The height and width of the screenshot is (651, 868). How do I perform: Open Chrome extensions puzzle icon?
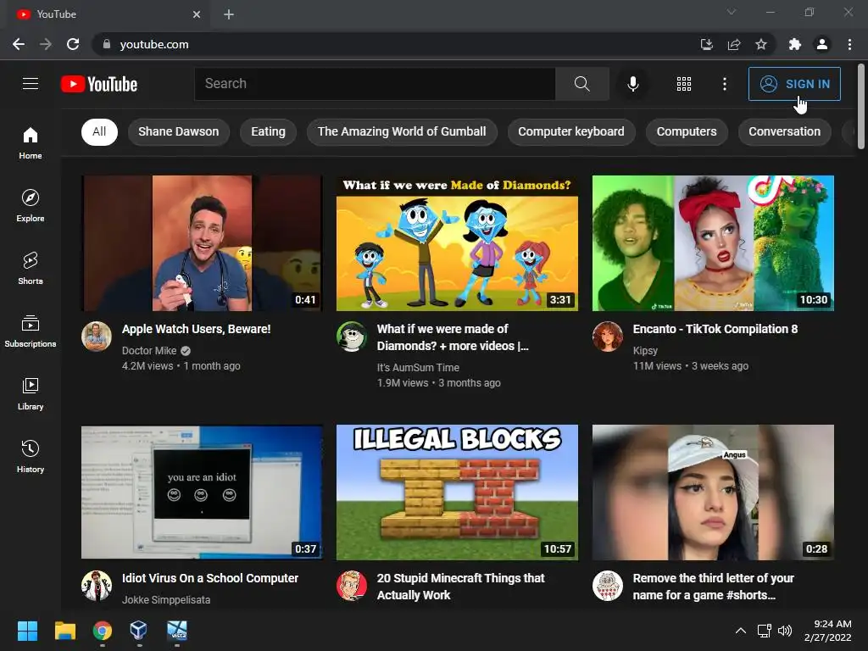tap(795, 44)
